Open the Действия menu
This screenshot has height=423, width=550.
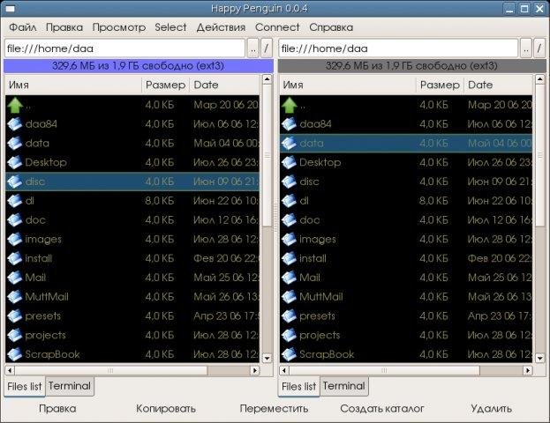tap(221, 27)
